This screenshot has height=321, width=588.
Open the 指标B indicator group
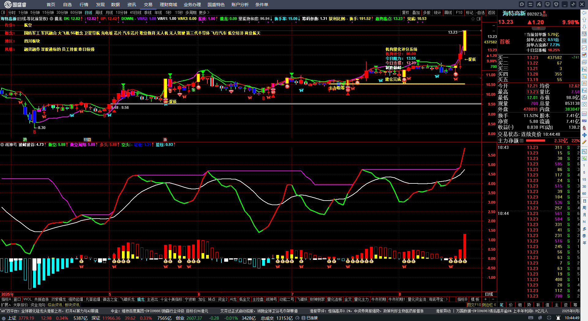click(x=462, y=299)
